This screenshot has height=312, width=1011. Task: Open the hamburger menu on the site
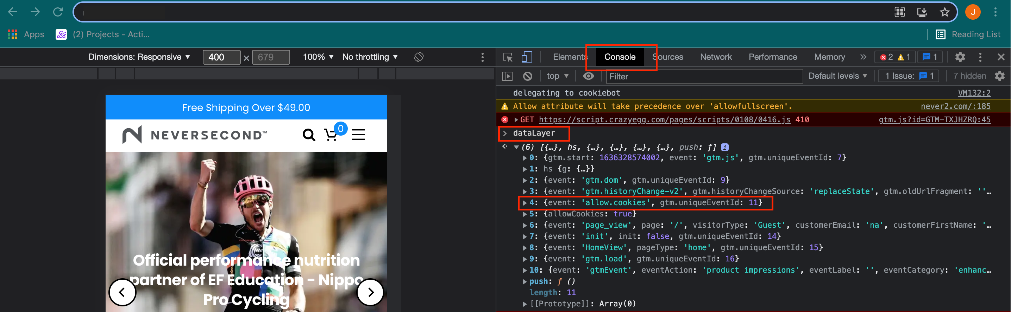tap(358, 135)
